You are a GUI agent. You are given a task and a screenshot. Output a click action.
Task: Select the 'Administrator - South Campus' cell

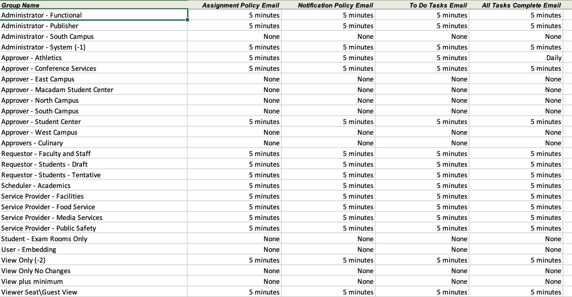click(94, 36)
